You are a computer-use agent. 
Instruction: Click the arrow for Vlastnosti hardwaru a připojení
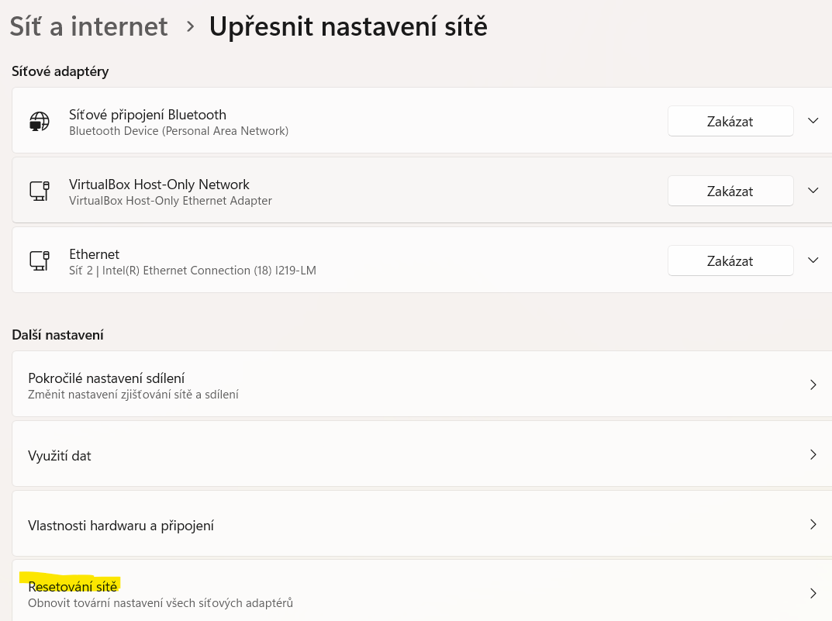(x=813, y=525)
